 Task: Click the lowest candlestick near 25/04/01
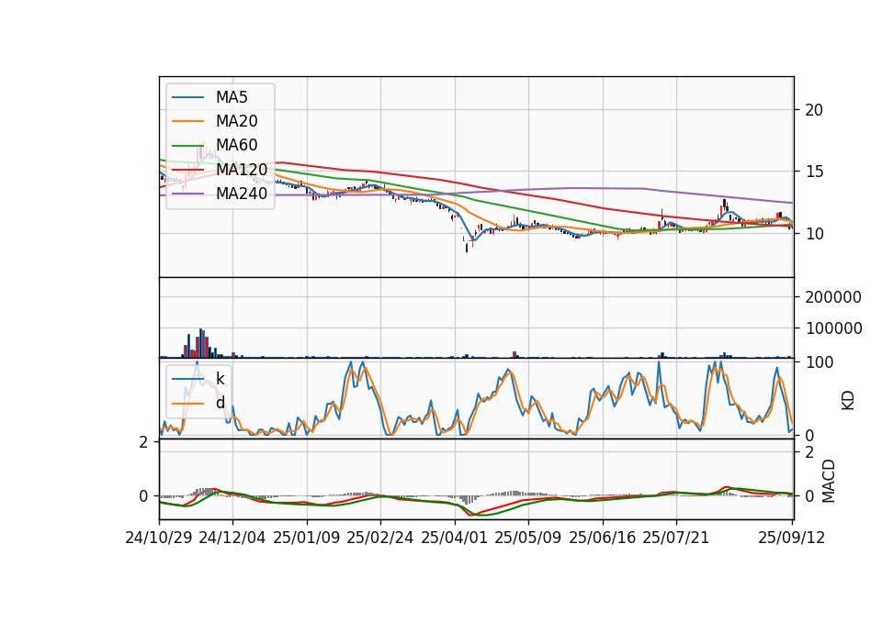[467, 246]
